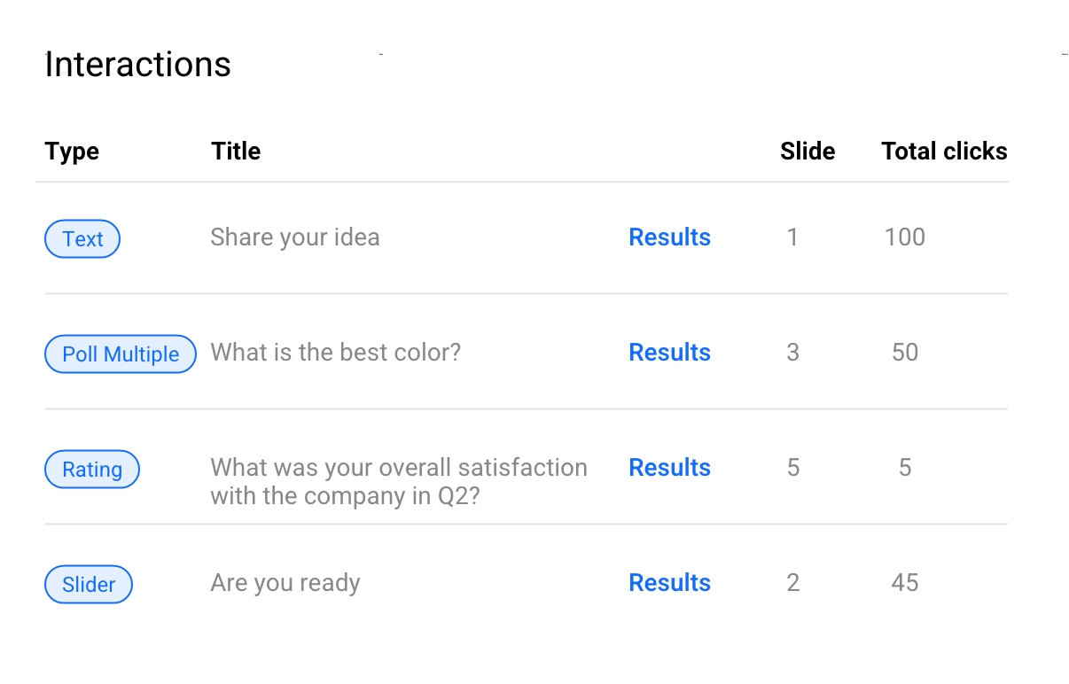
Task: Select the What is the best color? title
Action: coord(335,353)
